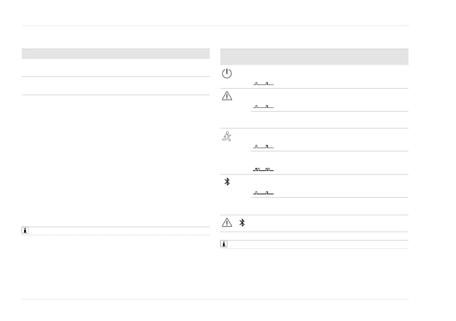Click the warning triangle in the bottom table row
The height and width of the screenshot is (321, 456).
[227, 223]
